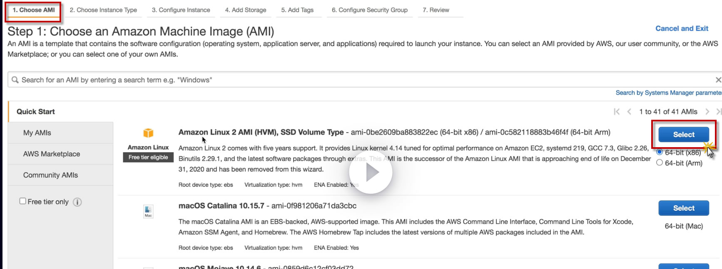Choose the 64-bit (x86) architecture option
The width and height of the screenshot is (722, 269).
(660, 152)
